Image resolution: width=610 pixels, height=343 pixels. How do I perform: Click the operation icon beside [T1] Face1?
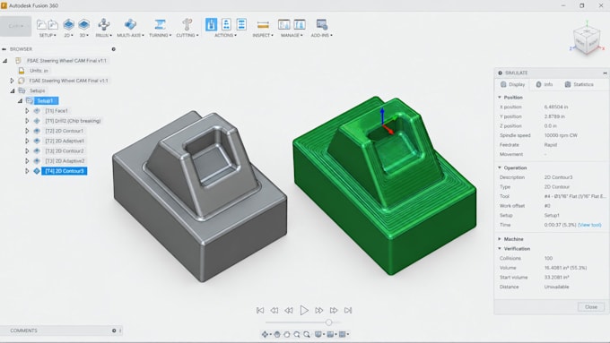[x=37, y=111]
